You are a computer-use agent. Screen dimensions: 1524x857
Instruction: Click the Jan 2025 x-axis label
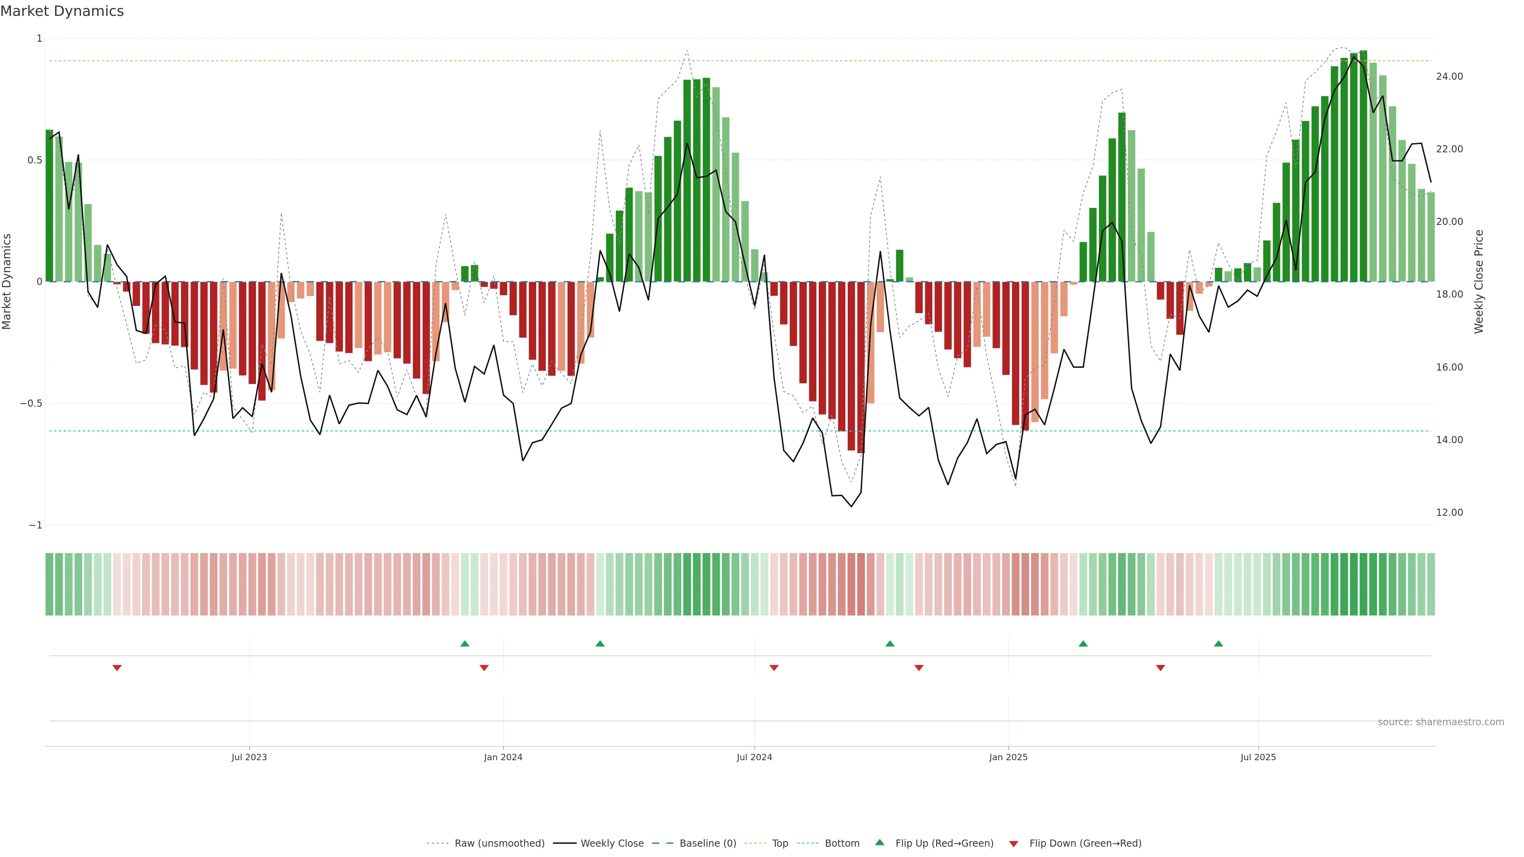click(1008, 757)
